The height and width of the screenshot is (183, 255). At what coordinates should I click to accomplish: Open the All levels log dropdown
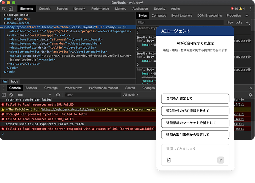pos(131,95)
